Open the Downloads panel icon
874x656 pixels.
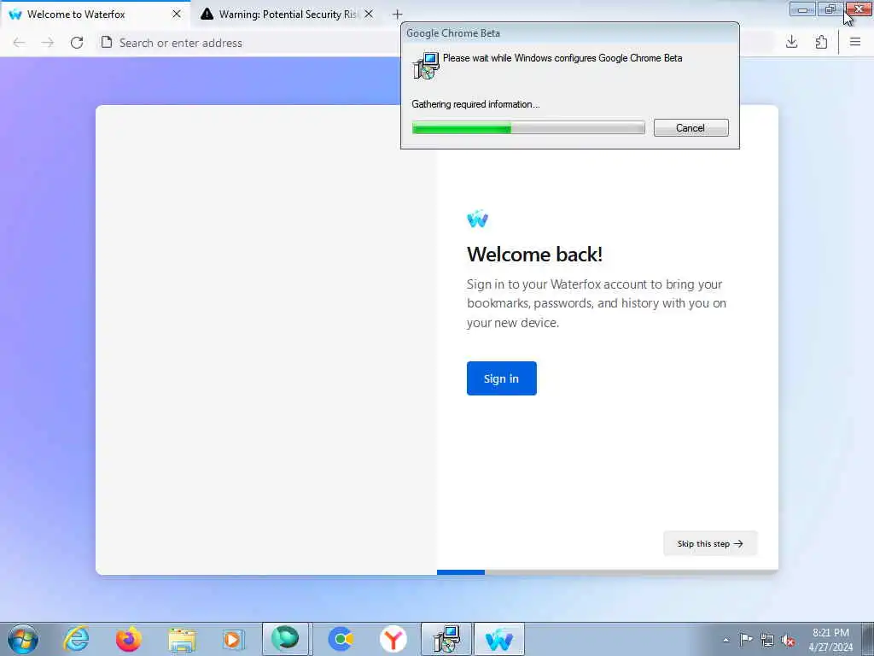point(791,43)
